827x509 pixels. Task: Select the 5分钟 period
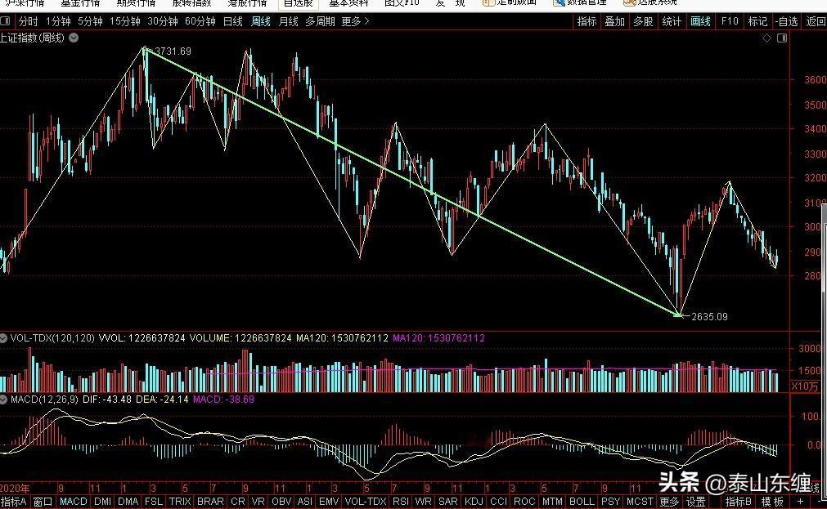click(90, 21)
